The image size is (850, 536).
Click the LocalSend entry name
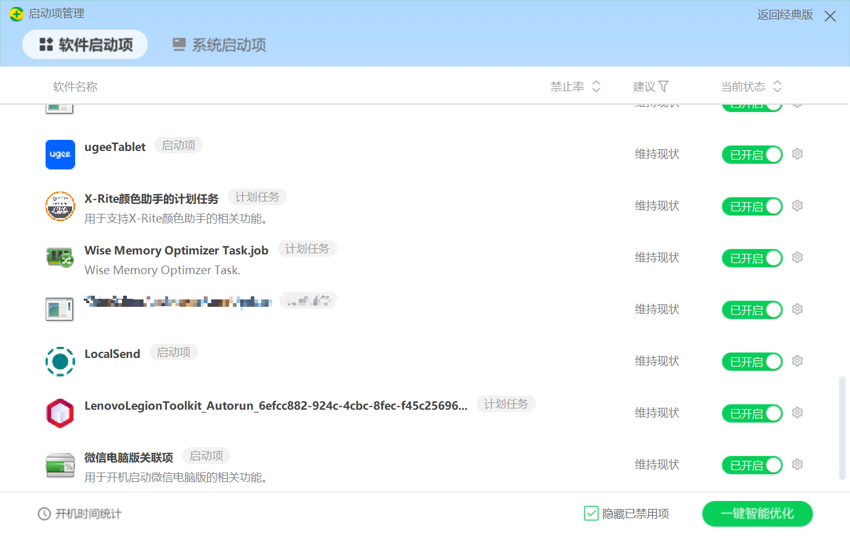tap(112, 354)
